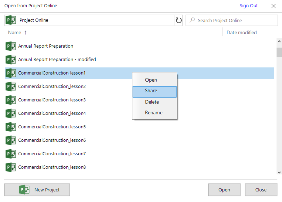Choose Share from the context menu
The height and width of the screenshot is (202, 282).
[155, 92]
